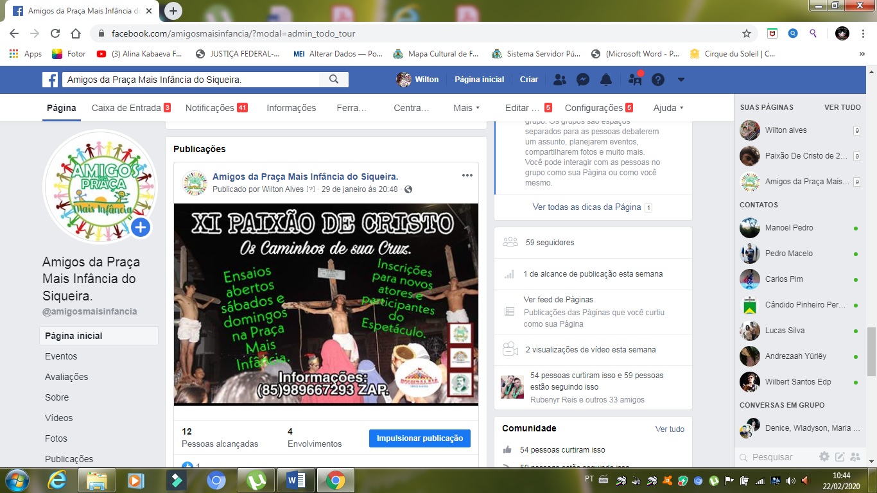Launch uTorrent from the taskbar
Screen dimensions: 877x493
256,480
